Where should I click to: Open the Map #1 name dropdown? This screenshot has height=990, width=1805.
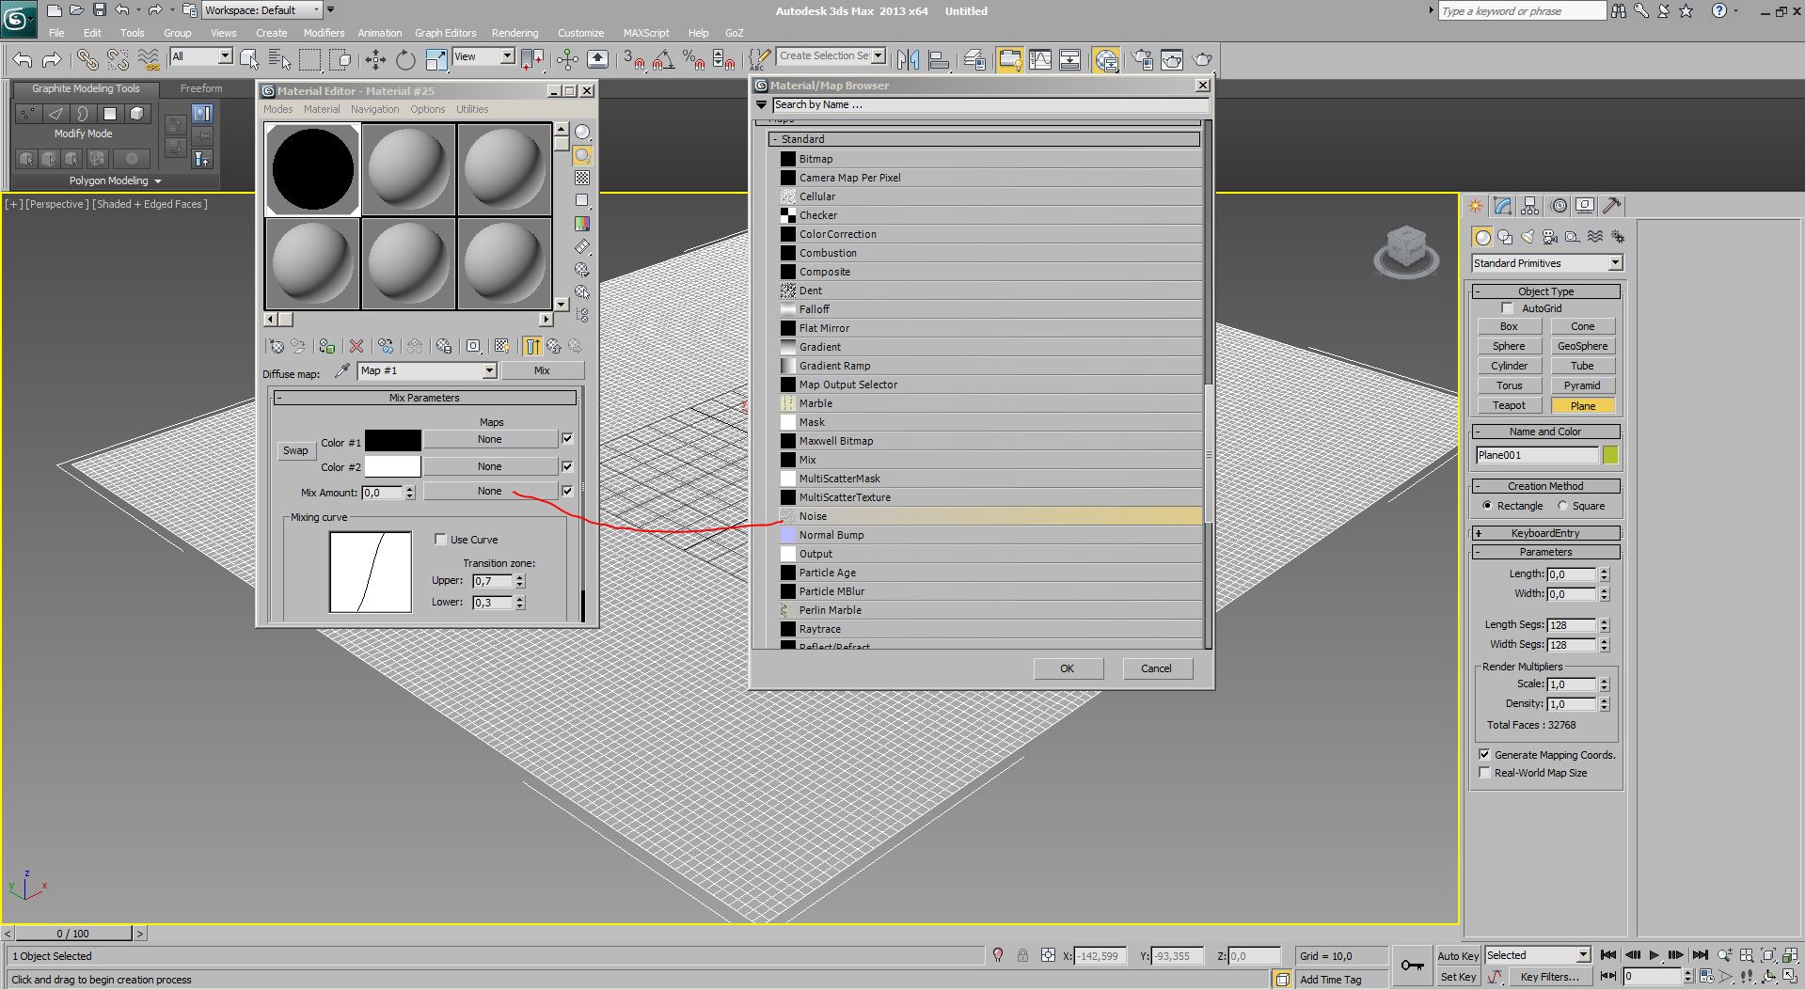point(489,371)
